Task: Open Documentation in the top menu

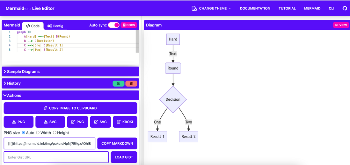Action: [x=255, y=8]
